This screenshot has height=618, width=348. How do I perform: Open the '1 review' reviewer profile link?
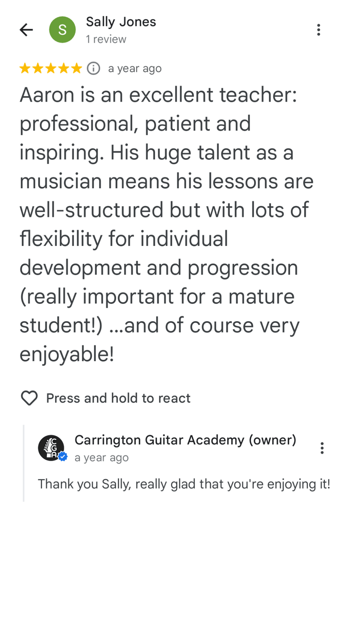105,39
